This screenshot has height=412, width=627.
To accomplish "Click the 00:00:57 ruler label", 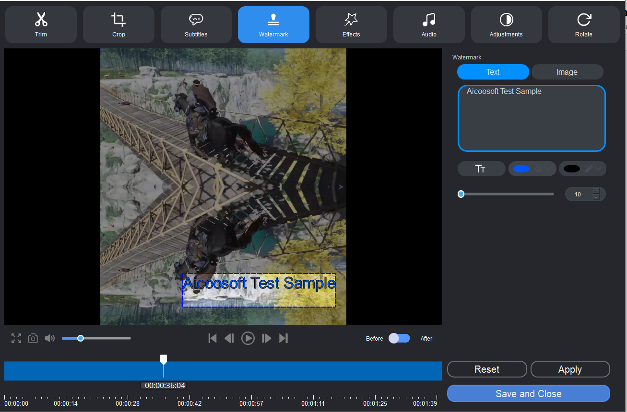I will [x=251, y=404].
